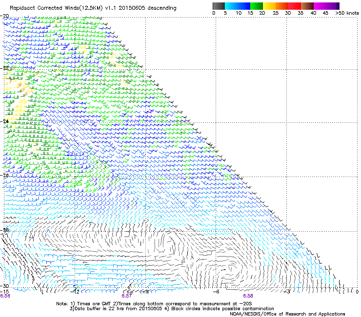Click the -30 latitude axis label
This screenshot has height=317, width=361.
pos(4,286)
